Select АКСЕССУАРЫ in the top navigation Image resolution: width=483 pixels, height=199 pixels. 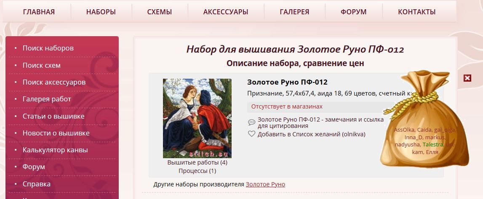click(x=226, y=12)
